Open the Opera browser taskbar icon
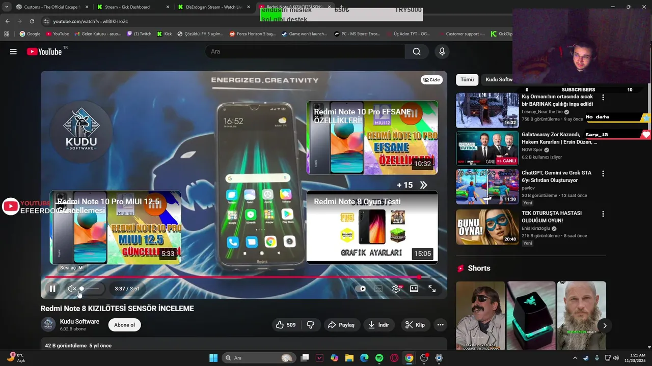This screenshot has width=652, height=366. click(x=394, y=358)
